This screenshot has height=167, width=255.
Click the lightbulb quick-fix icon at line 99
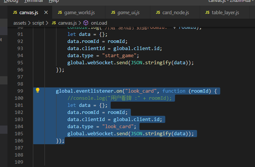pos(37,90)
